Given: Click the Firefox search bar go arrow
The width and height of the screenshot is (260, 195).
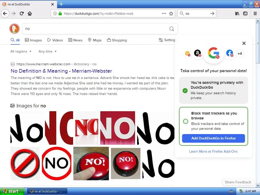Looking at the screenshot, I should pos(212,13).
